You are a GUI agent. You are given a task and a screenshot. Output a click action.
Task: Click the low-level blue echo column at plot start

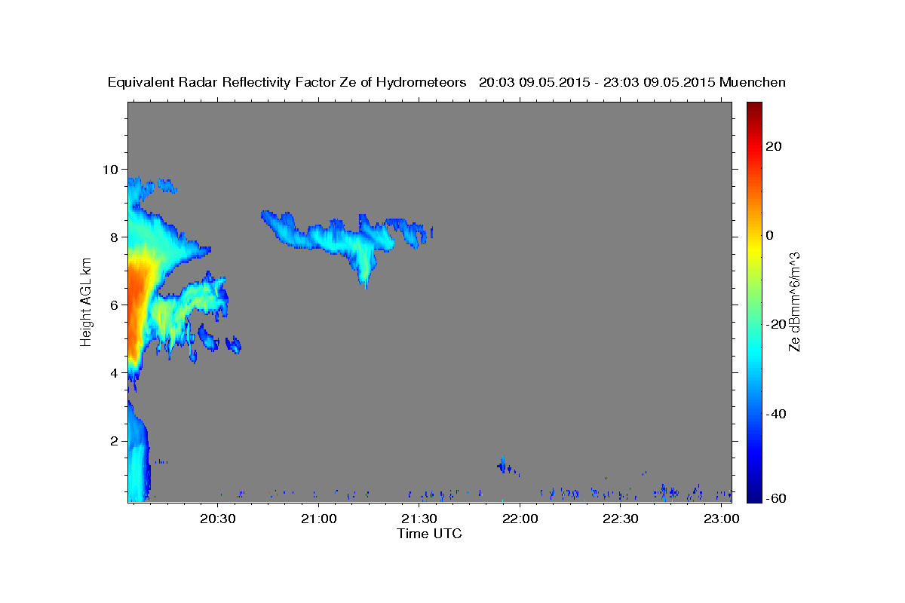(x=138, y=452)
